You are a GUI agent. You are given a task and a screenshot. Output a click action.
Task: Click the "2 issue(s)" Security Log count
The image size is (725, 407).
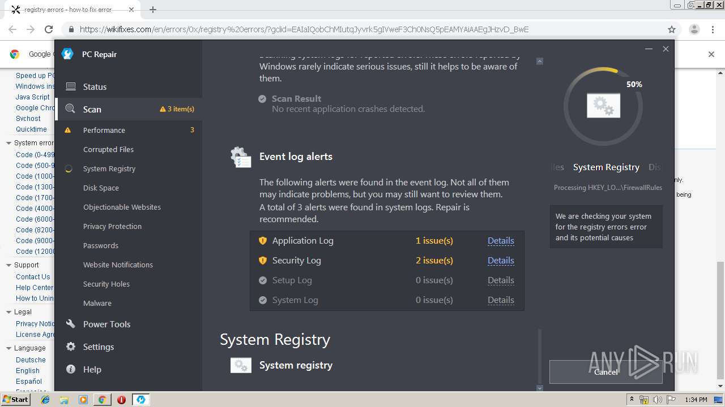[434, 261]
